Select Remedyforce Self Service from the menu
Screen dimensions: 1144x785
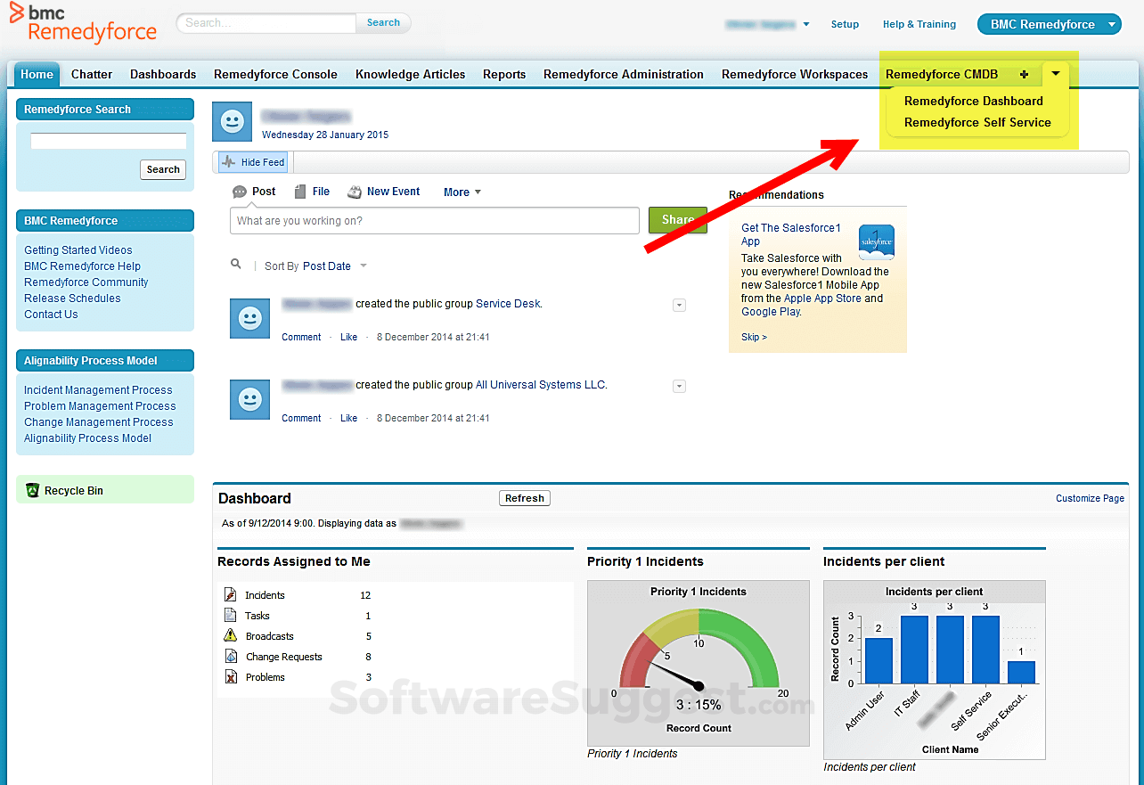click(x=977, y=122)
